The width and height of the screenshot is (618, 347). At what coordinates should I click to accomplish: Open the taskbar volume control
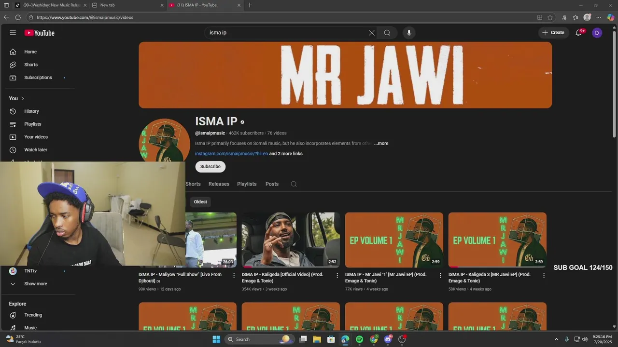[585, 339]
